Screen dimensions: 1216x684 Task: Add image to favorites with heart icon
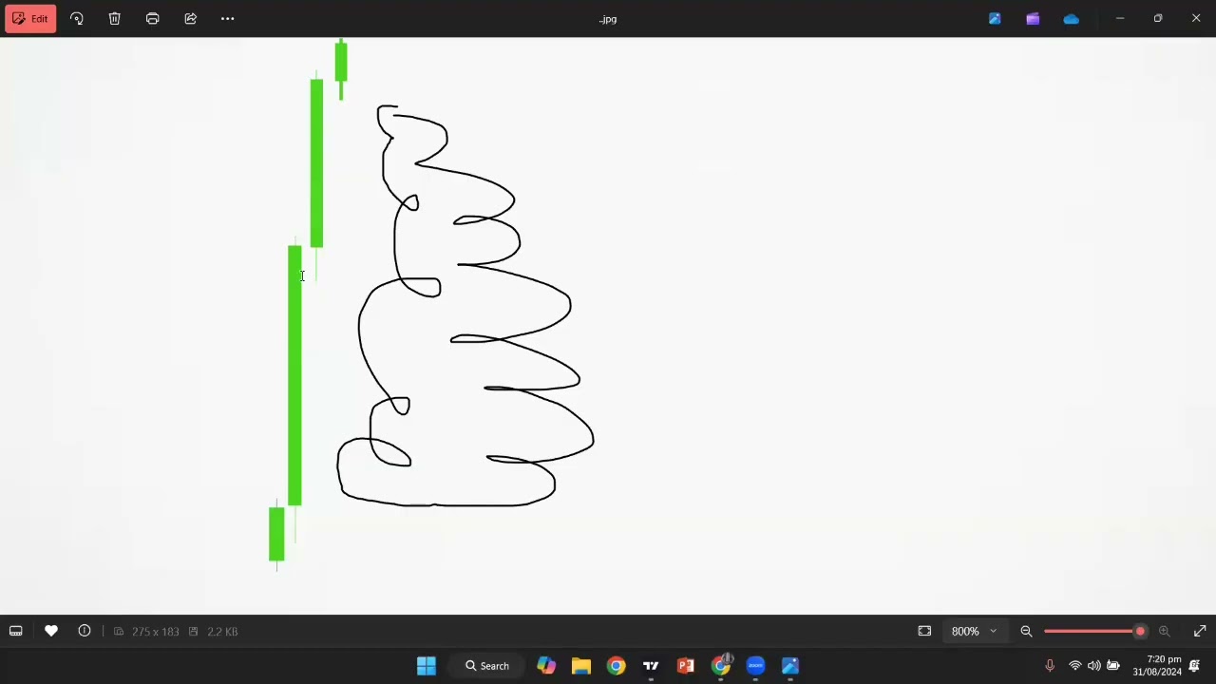click(x=51, y=631)
